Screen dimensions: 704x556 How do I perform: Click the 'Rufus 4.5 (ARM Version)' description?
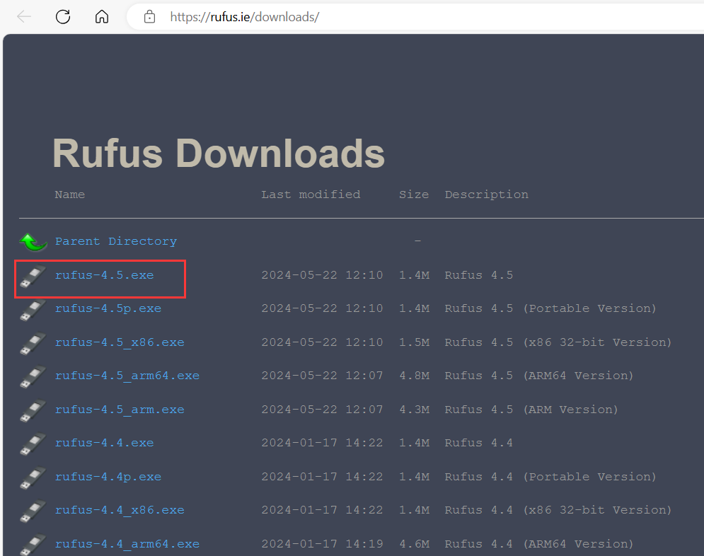(531, 410)
